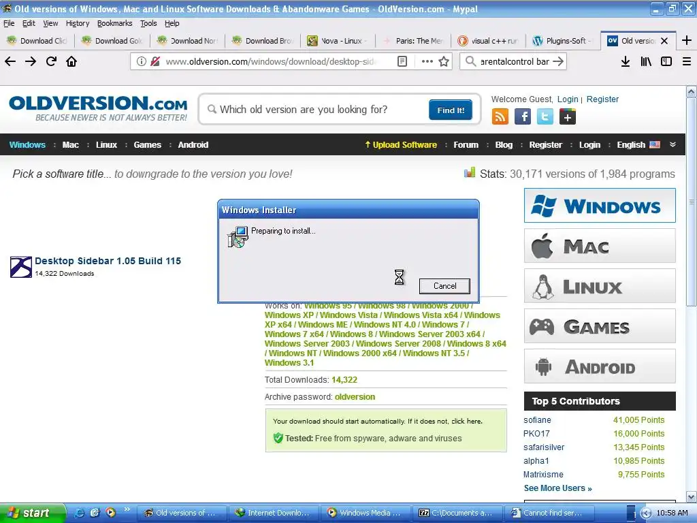Open the File menu

[9, 23]
